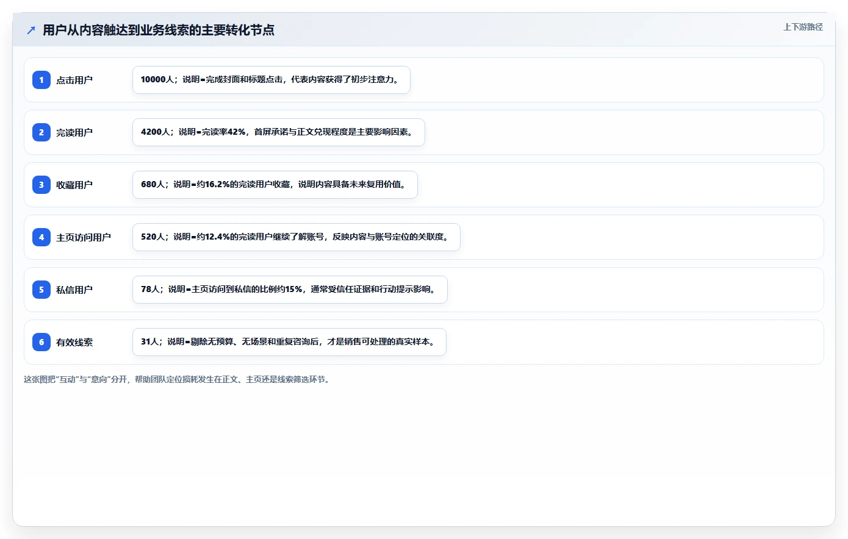Select the 完读用户 label

point(74,132)
